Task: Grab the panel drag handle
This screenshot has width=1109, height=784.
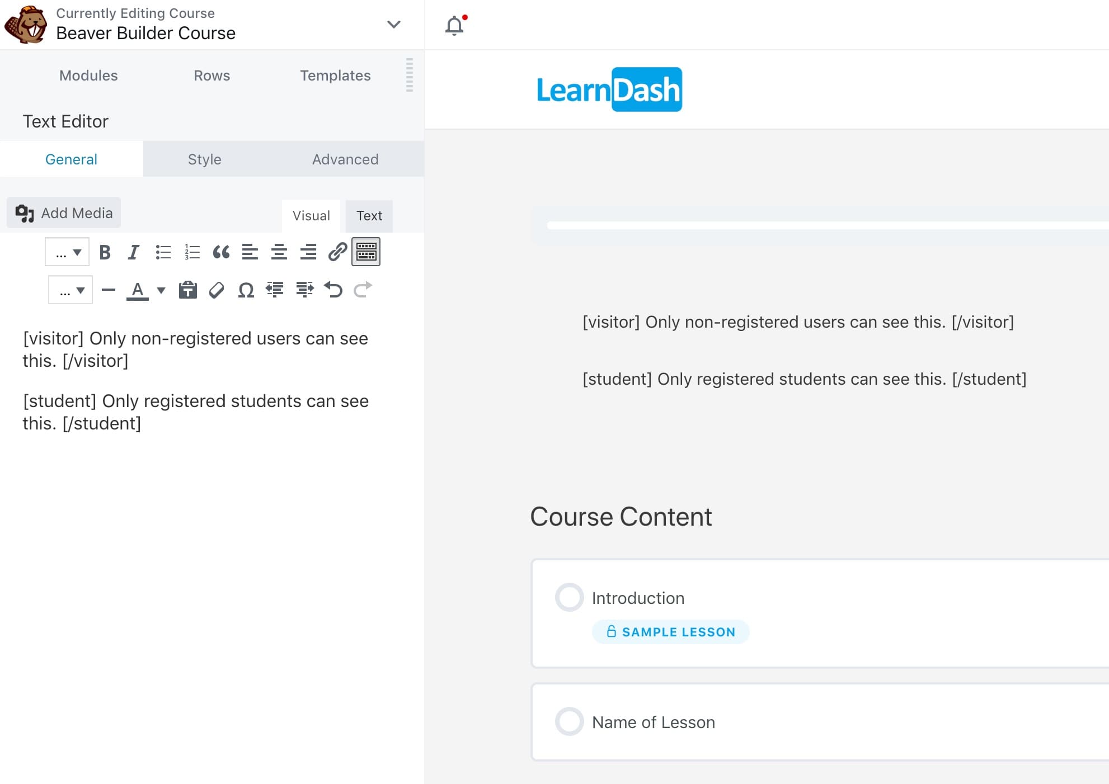Action: click(x=410, y=75)
